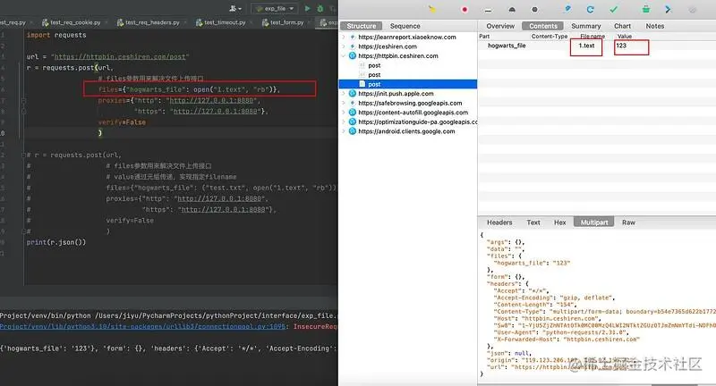Click the green Validate checkmark icon
The height and width of the screenshot is (386, 716).
[x=613, y=9]
